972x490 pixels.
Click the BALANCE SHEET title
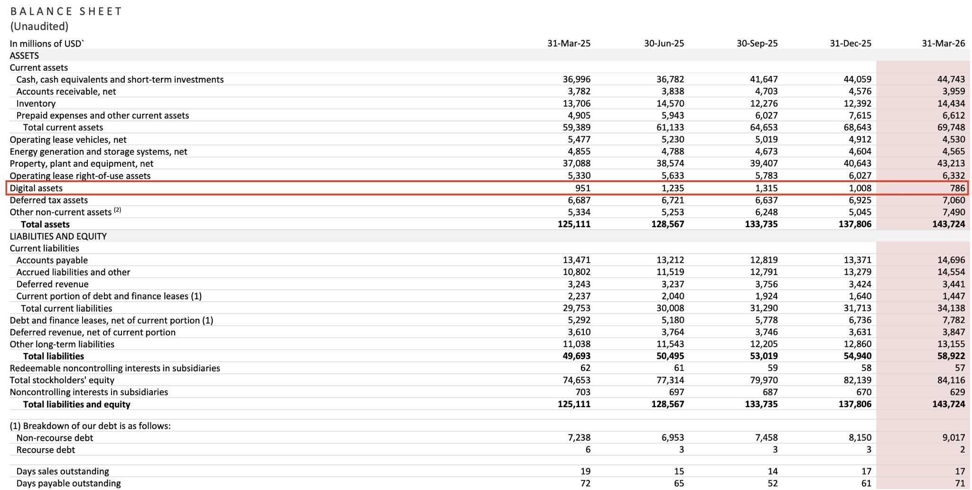tap(66, 11)
